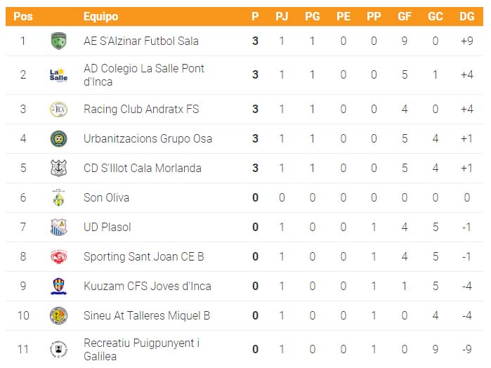The height and width of the screenshot is (368, 491).
Task: Click the Equipo column header
Action: (x=101, y=16)
